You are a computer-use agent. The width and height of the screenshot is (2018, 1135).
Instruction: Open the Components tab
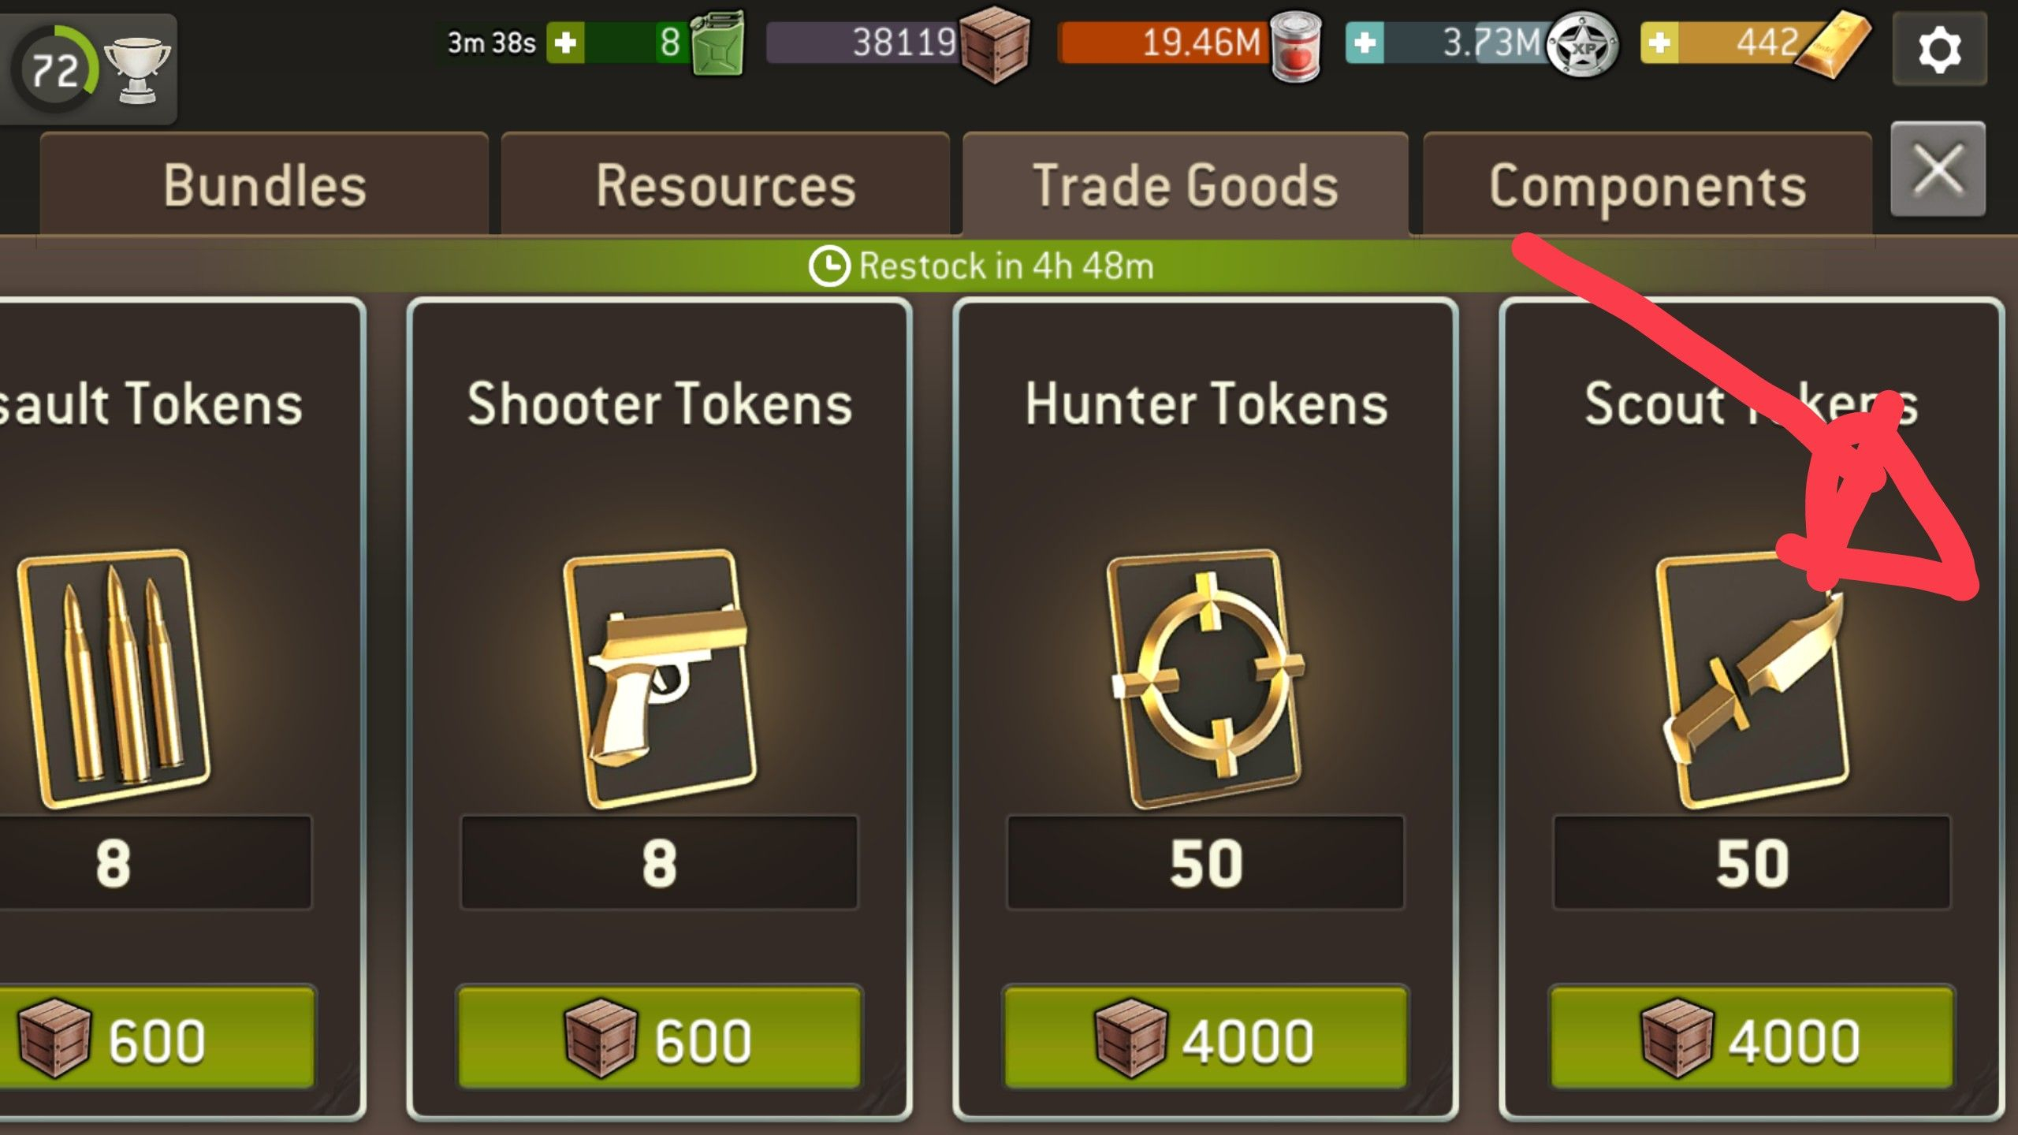coord(1648,185)
